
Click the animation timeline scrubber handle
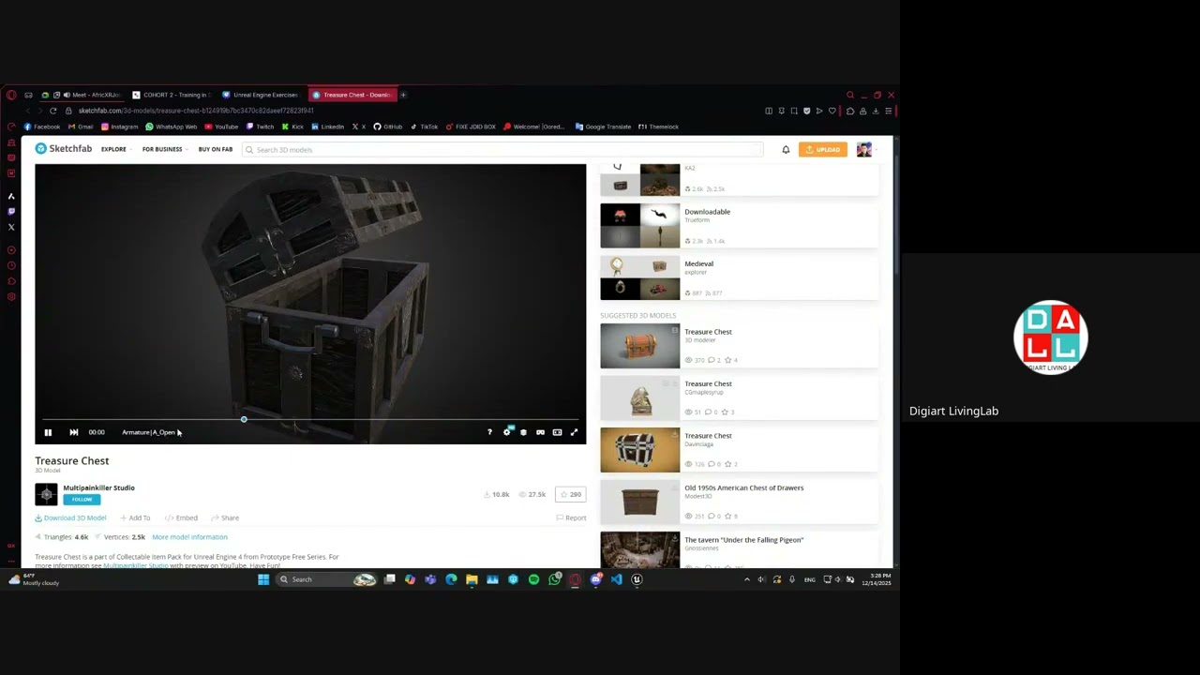coord(244,419)
